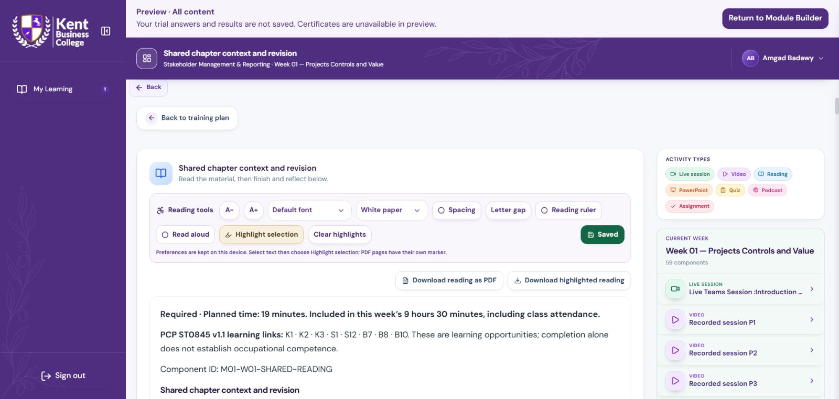Select the Reading activity type

coord(773,174)
